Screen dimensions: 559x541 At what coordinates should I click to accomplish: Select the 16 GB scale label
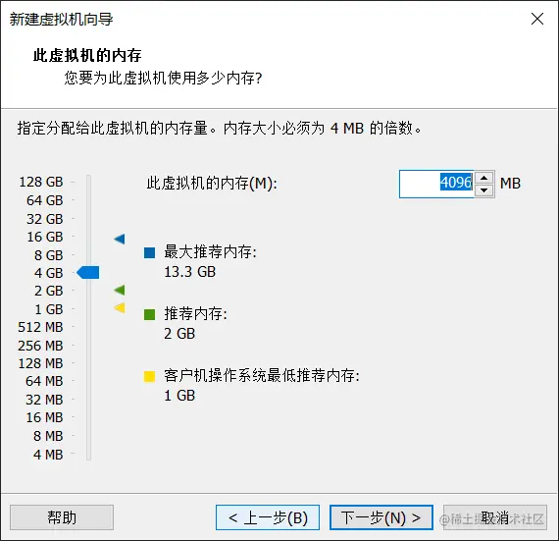click(45, 237)
